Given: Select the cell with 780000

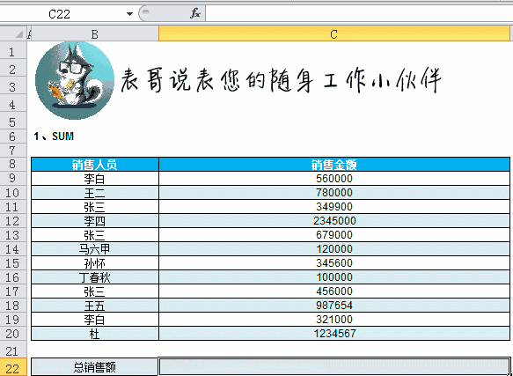Looking at the screenshot, I should click(334, 193).
